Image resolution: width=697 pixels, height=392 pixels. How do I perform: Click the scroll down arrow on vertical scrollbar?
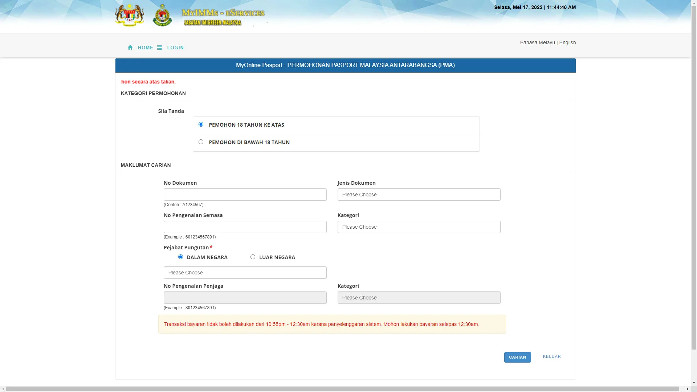(694, 382)
